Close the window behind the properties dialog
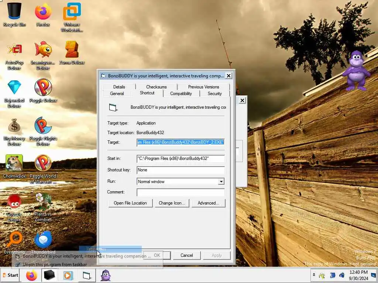Image resolution: width=378 pixels, height=283 pixels. click(242, 100)
